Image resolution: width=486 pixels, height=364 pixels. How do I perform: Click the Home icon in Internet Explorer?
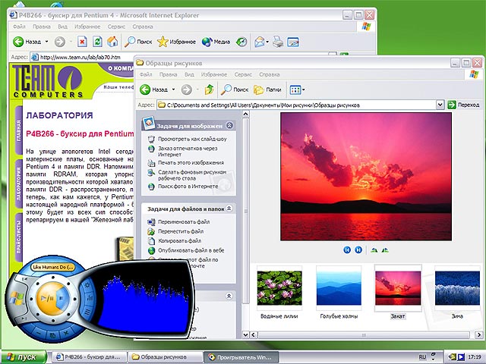(x=112, y=42)
